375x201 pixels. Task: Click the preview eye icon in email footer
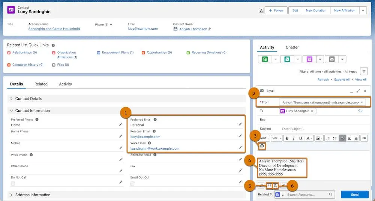coord(283,186)
